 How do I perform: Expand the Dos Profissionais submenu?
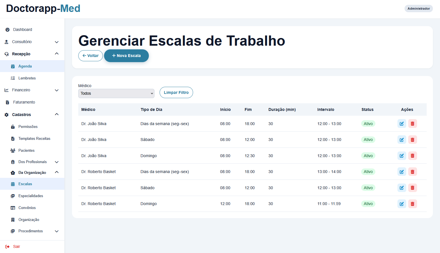pos(32,162)
